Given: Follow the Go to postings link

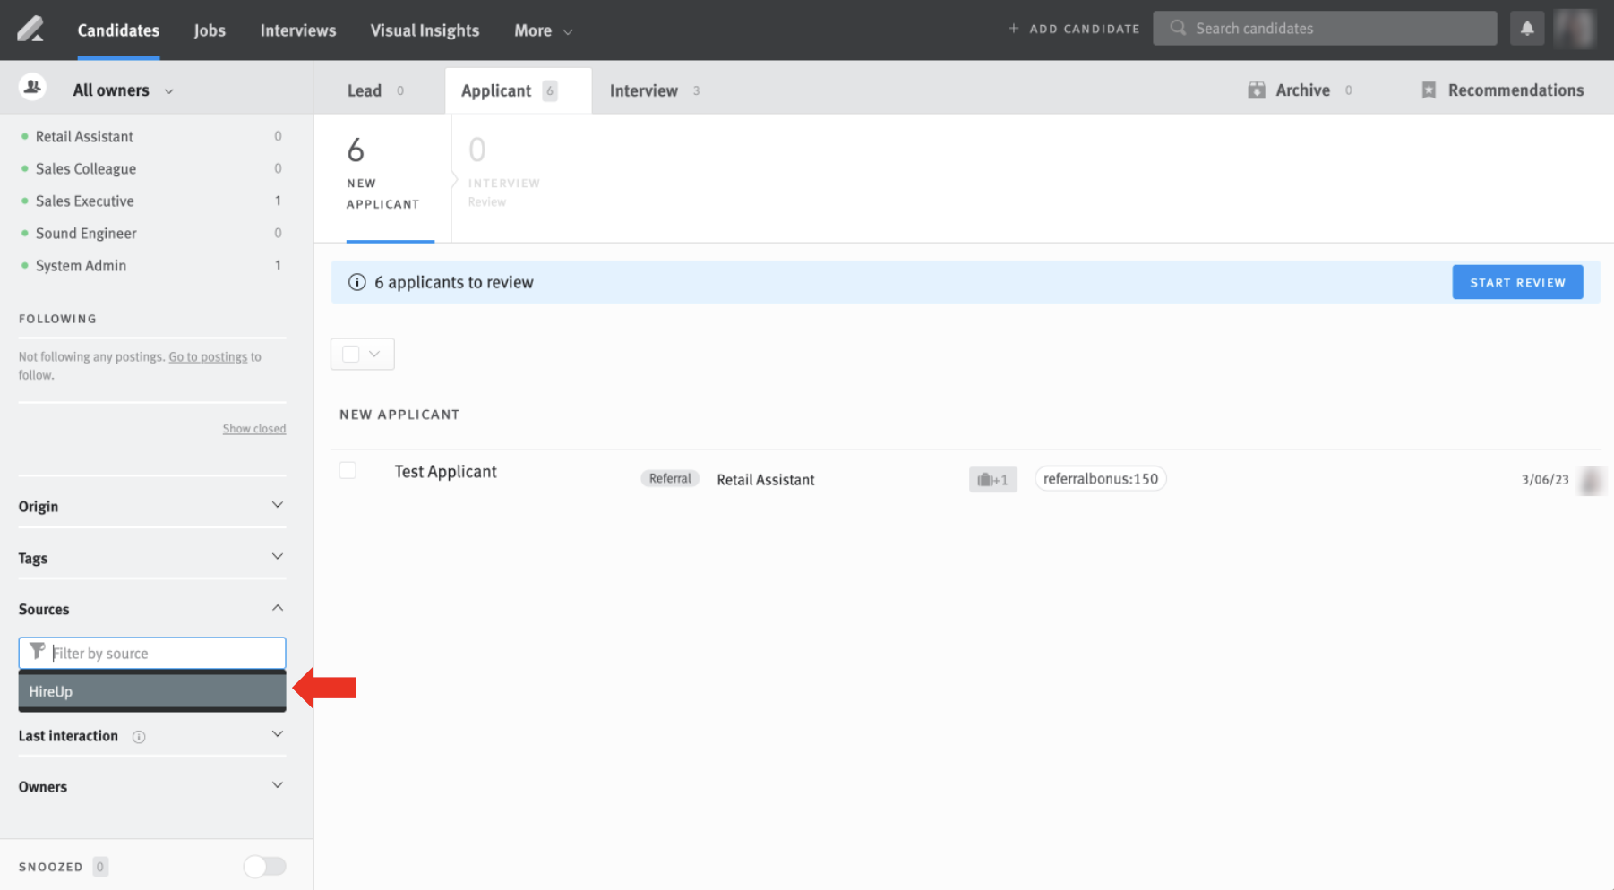Looking at the screenshot, I should 208,356.
